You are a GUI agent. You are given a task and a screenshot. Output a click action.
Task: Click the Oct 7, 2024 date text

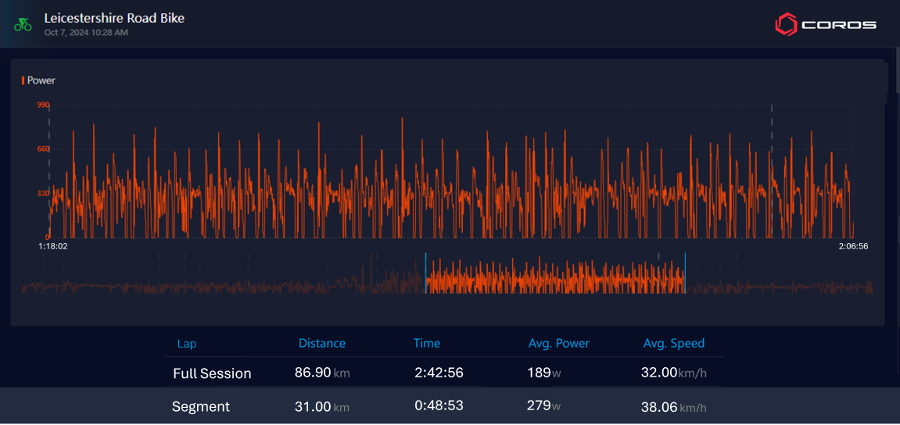(x=86, y=33)
